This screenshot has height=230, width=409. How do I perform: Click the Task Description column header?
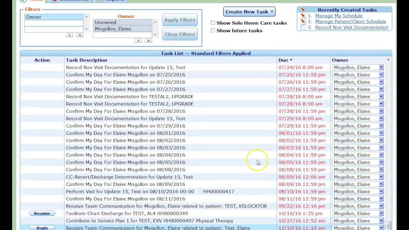[x=87, y=60]
